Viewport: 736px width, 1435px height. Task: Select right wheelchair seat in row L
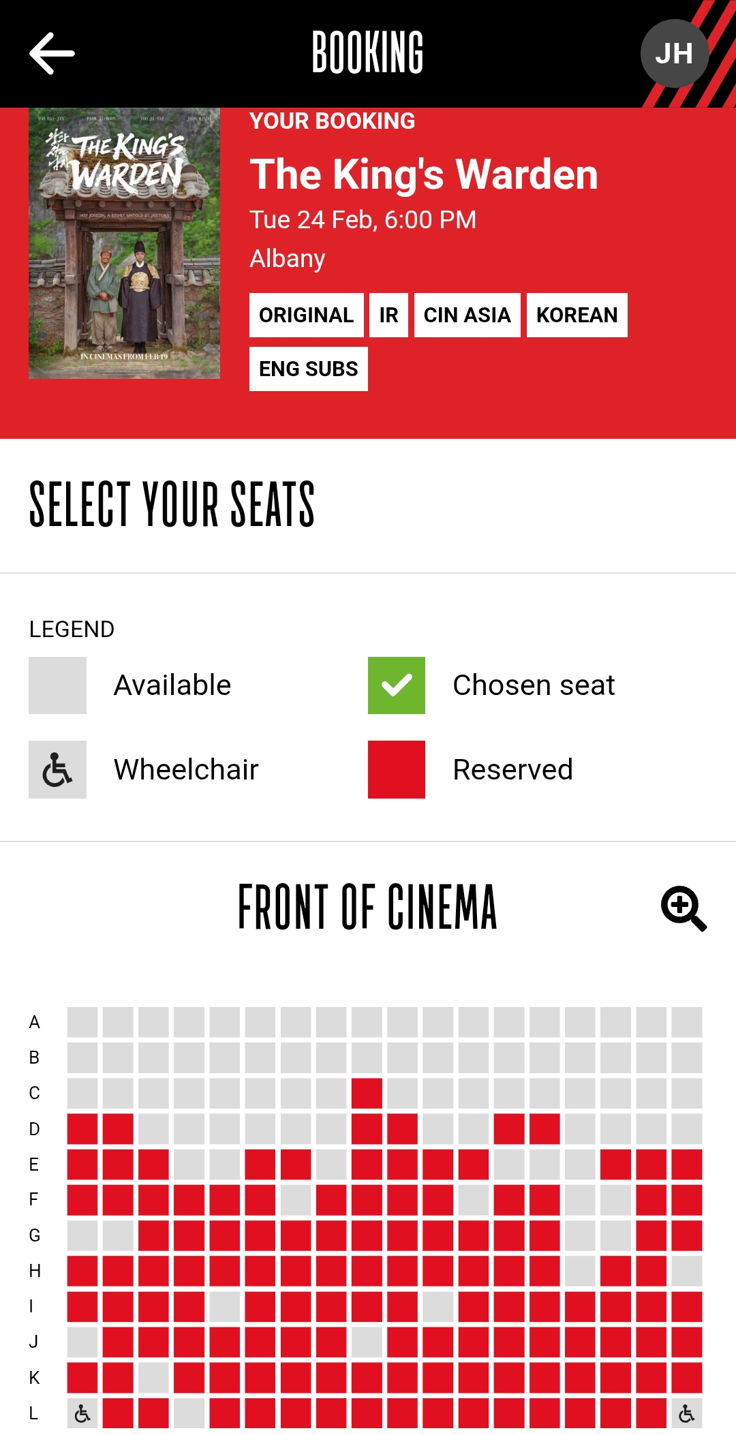coord(686,1413)
